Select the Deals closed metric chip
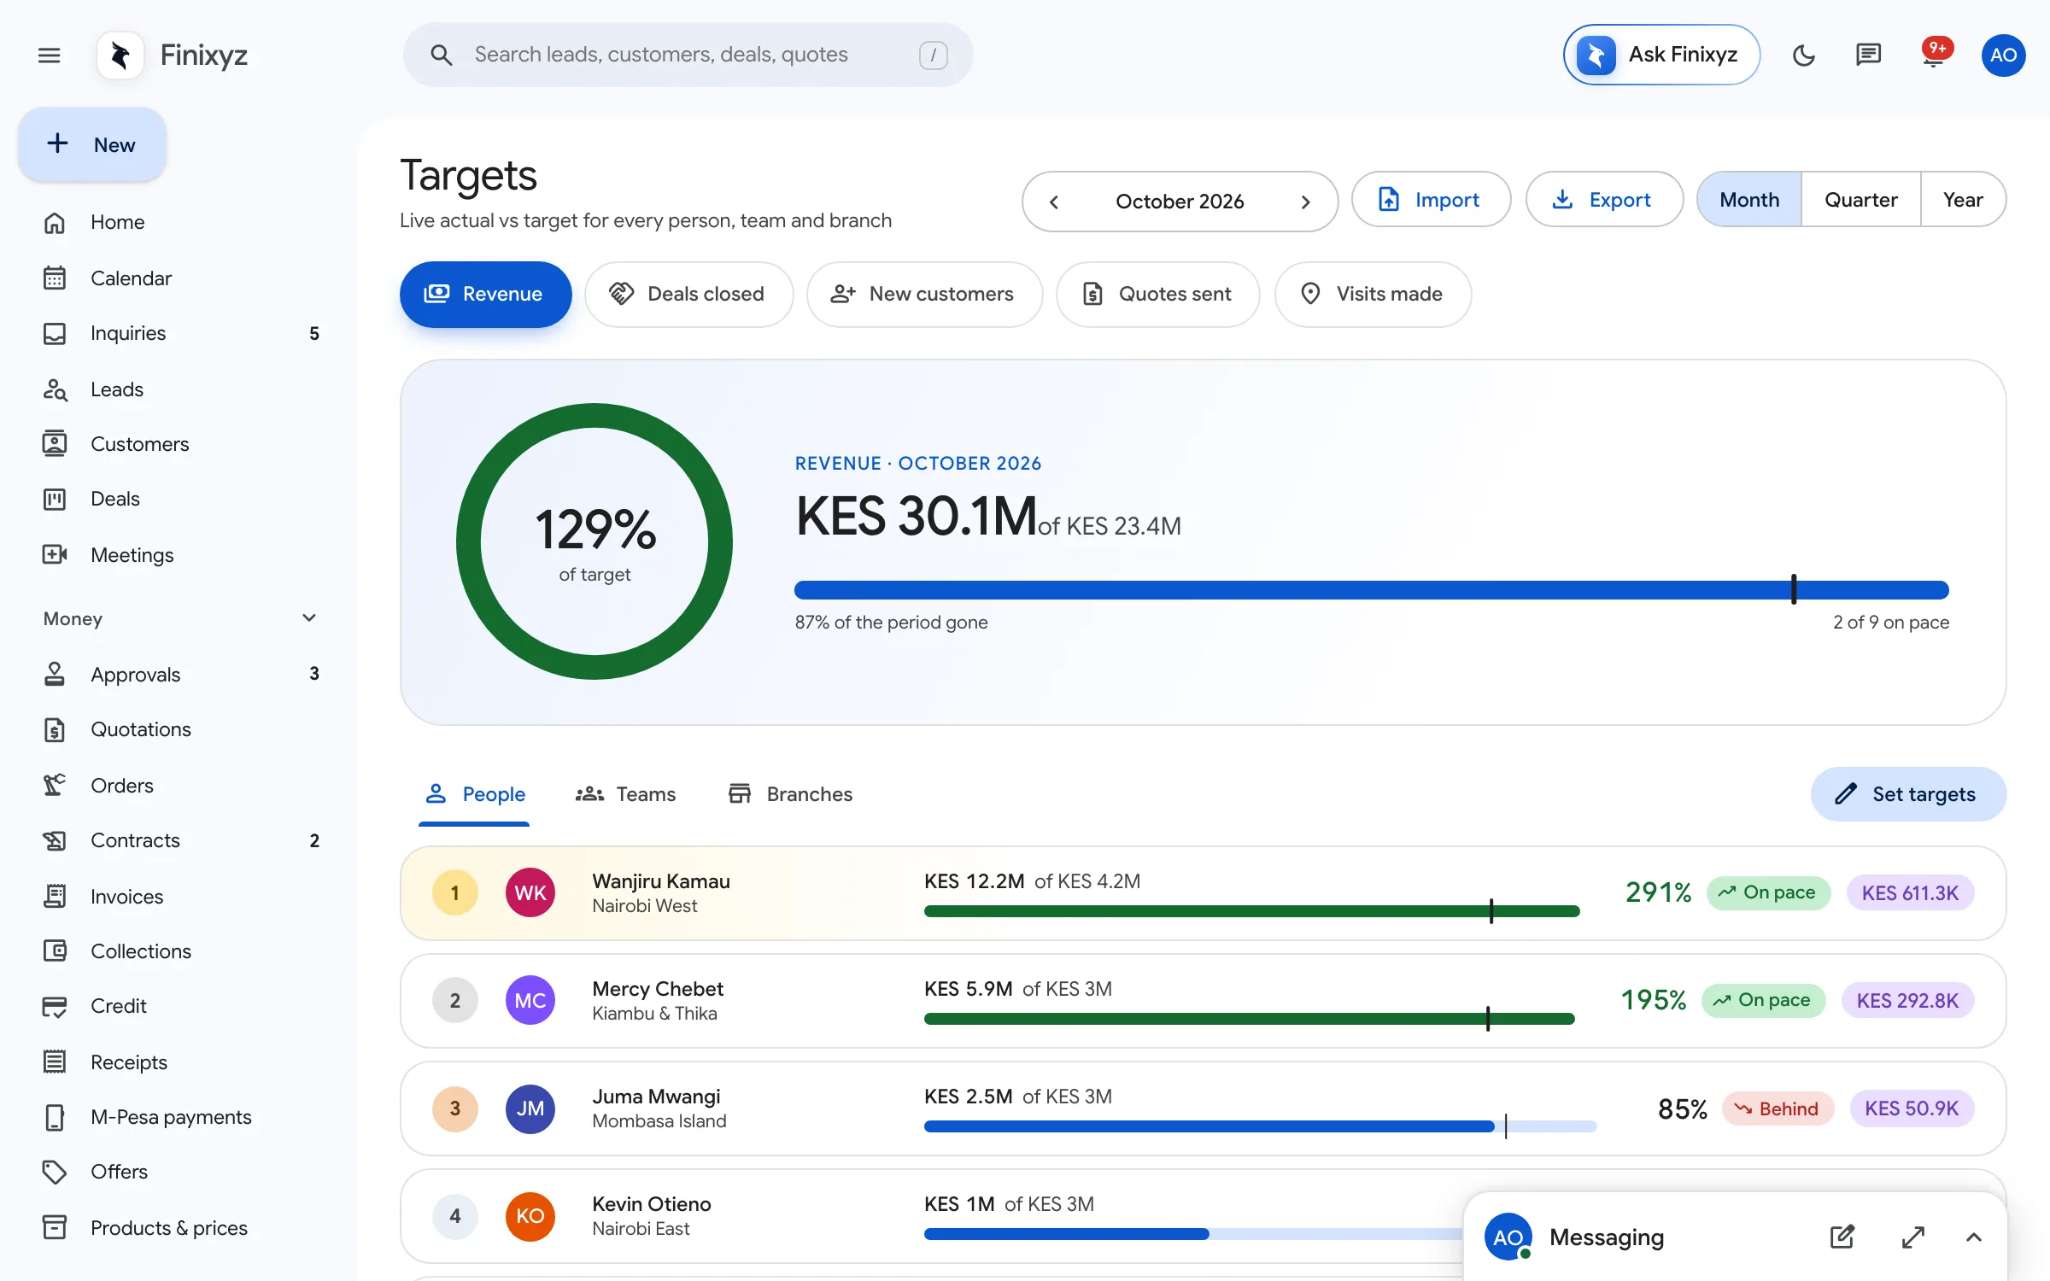This screenshot has width=2050, height=1281. 688,294
